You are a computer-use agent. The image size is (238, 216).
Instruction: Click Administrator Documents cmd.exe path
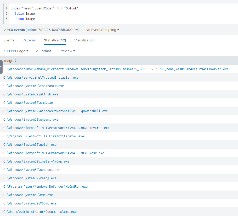tap(40, 212)
